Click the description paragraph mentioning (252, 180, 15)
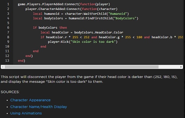Image resolution: width=185 pixels, height=118 pixels. tap(89, 79)
